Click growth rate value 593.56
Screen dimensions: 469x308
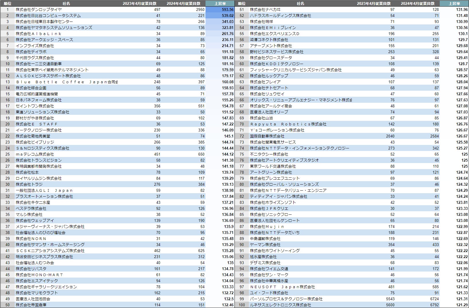pyautogui.click(x=228, y=9)
